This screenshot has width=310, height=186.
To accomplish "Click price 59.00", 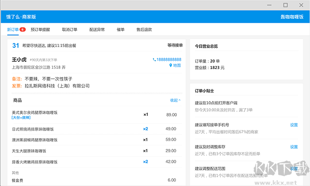I will pos(171,140).
